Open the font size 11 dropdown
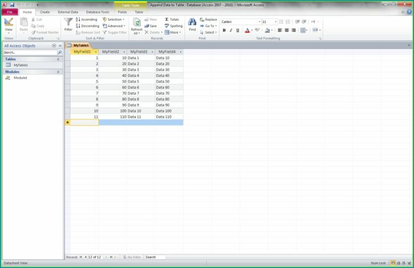 [x=276, y=22]
